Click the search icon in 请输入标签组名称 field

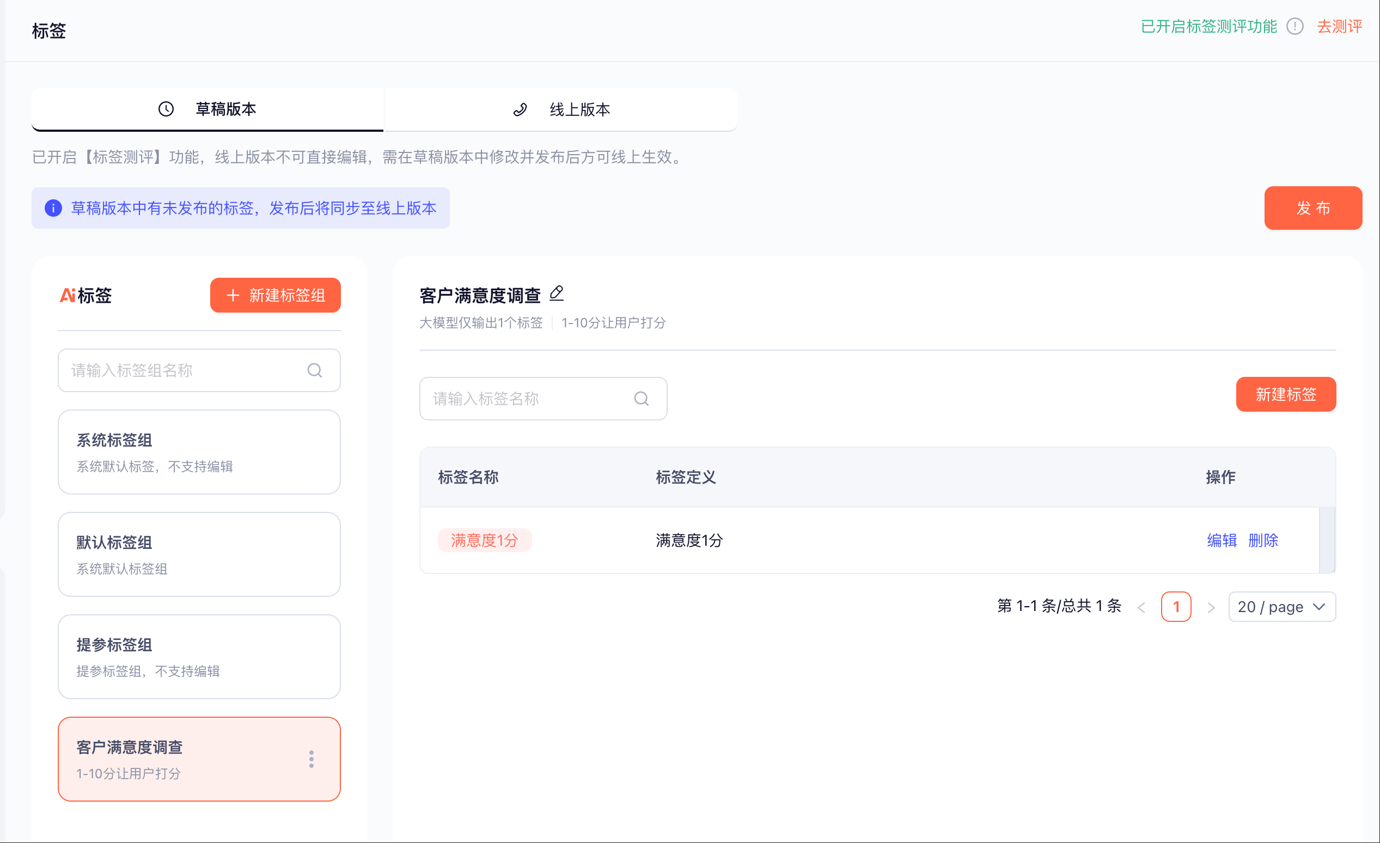[315, 370]
